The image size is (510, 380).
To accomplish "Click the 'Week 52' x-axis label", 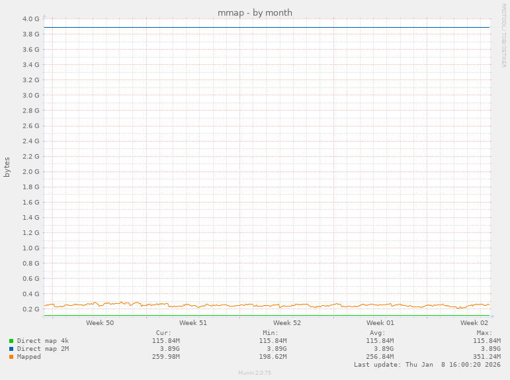I will (x=287, y=323).
